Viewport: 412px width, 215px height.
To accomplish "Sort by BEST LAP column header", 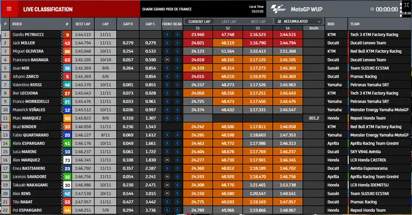I will (83, 24).
